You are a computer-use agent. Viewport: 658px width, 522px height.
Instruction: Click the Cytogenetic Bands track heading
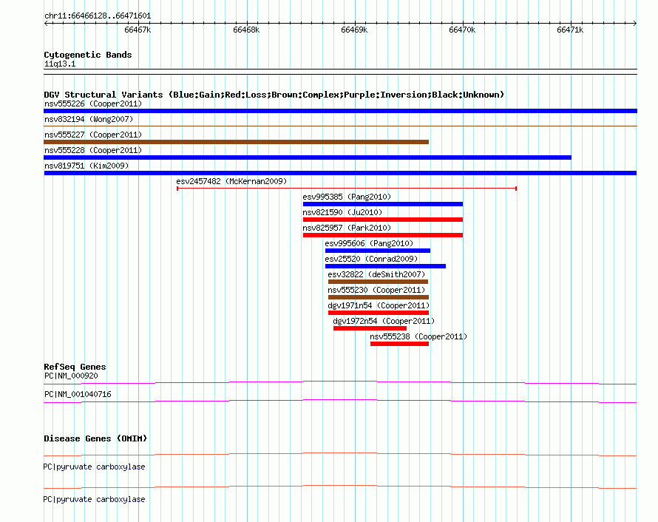click(88, 55)
